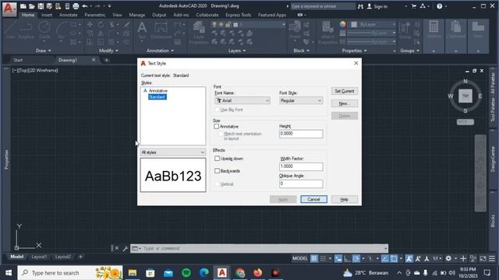
Task: Click the Save icon in quick access toolbar
Action: coord(41,6)
